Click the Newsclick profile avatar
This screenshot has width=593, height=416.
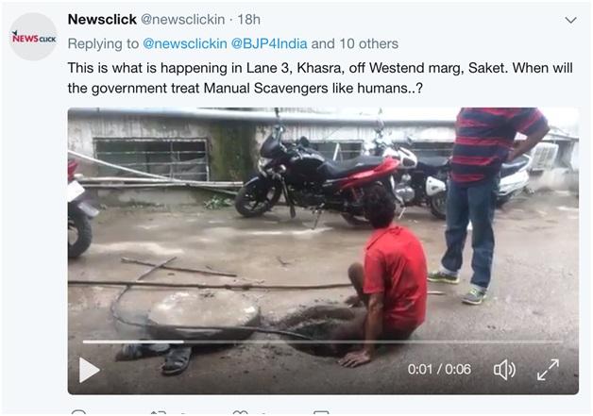pos(33,37)
